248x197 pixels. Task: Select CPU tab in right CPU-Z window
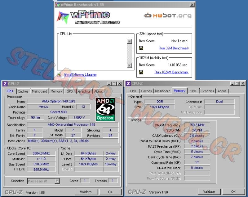[133, 91]
